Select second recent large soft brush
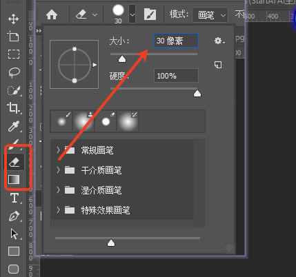 click(83, 121)
